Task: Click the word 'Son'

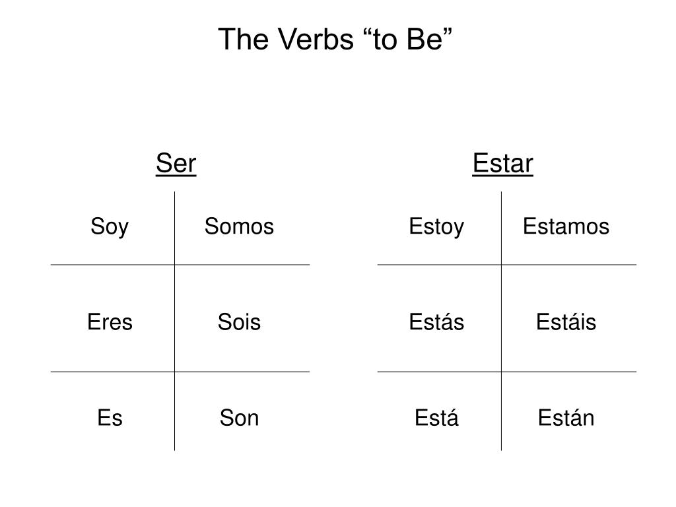Action: coord(239,418)
